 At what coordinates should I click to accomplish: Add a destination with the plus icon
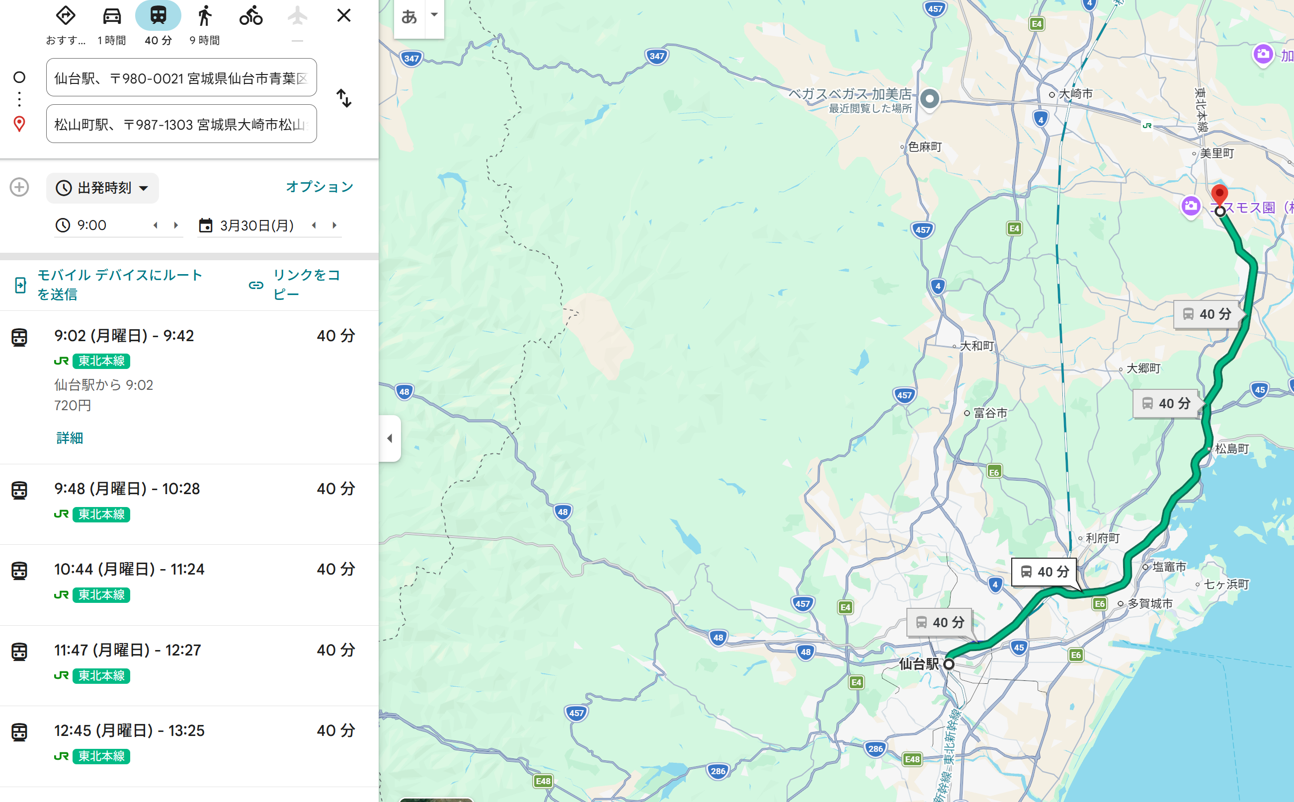(x=20, y=187)
